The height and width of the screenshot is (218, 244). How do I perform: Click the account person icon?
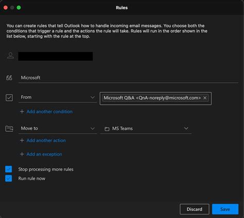pos(10,56)
